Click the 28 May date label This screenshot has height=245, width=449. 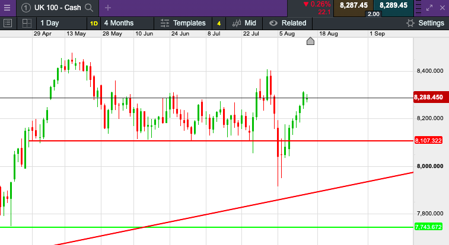pos(112,34)
